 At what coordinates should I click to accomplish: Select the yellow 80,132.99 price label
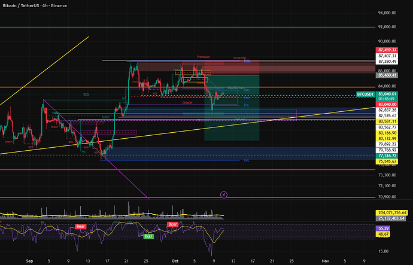click(x=387, y=139)
